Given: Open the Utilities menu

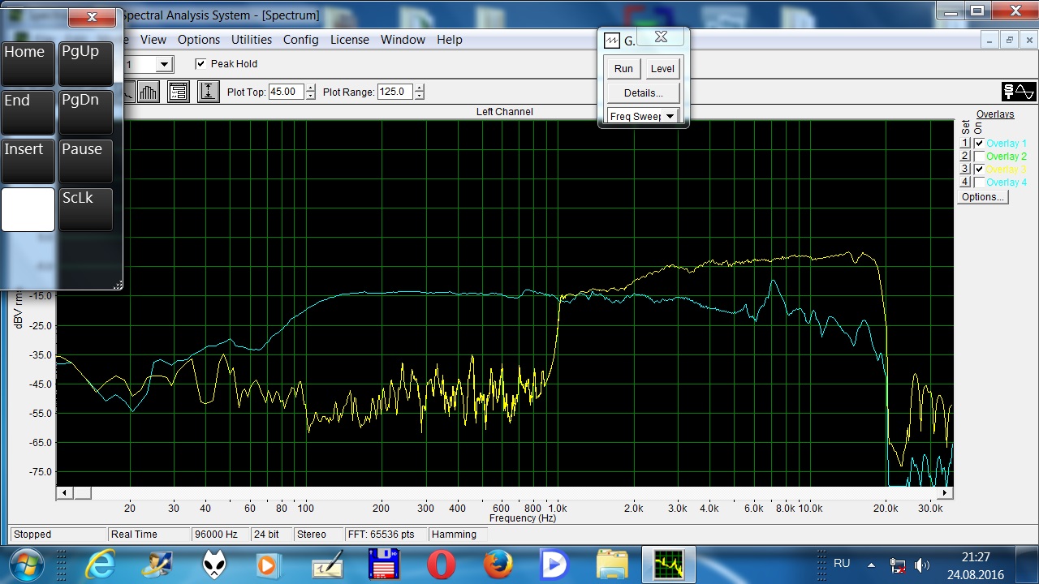Looking at the screenshot, I should click(252, 40).
